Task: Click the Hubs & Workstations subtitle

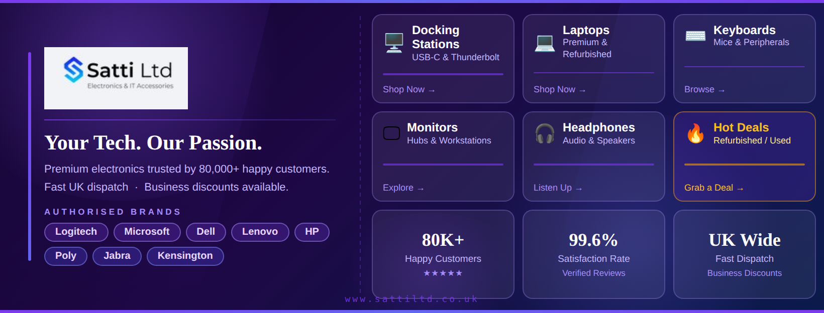Action: click(x=449, y=140)
